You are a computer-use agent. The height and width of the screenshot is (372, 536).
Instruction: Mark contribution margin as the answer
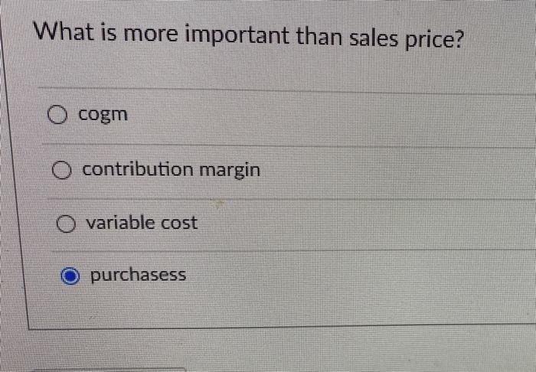tap(61, 170)
